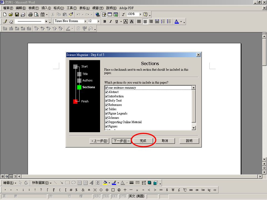
Task: Apply bold formatting
Action: pyautogui.click(x=105, y=21)
